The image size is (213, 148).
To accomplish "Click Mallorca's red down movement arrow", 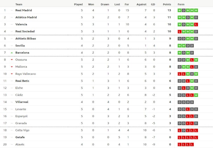I will pos(12,67).
